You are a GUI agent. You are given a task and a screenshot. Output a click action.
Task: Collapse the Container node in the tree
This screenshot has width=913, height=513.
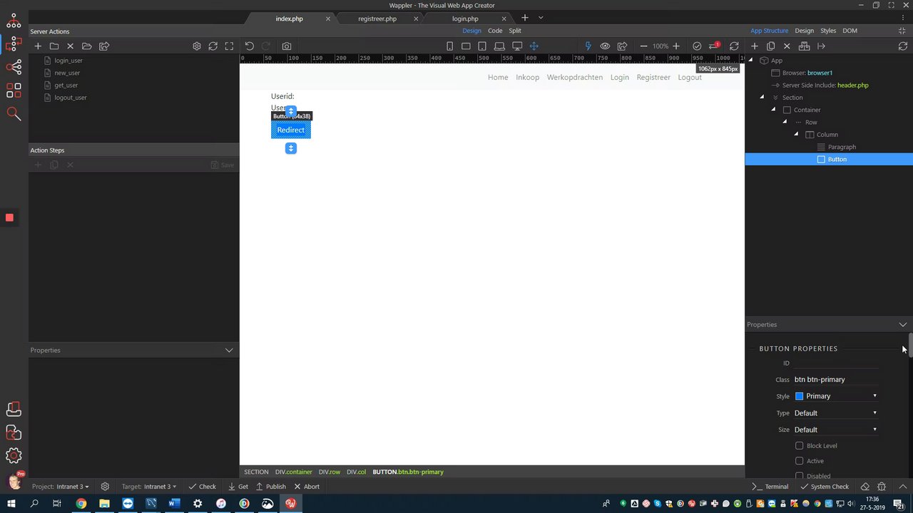773,110
